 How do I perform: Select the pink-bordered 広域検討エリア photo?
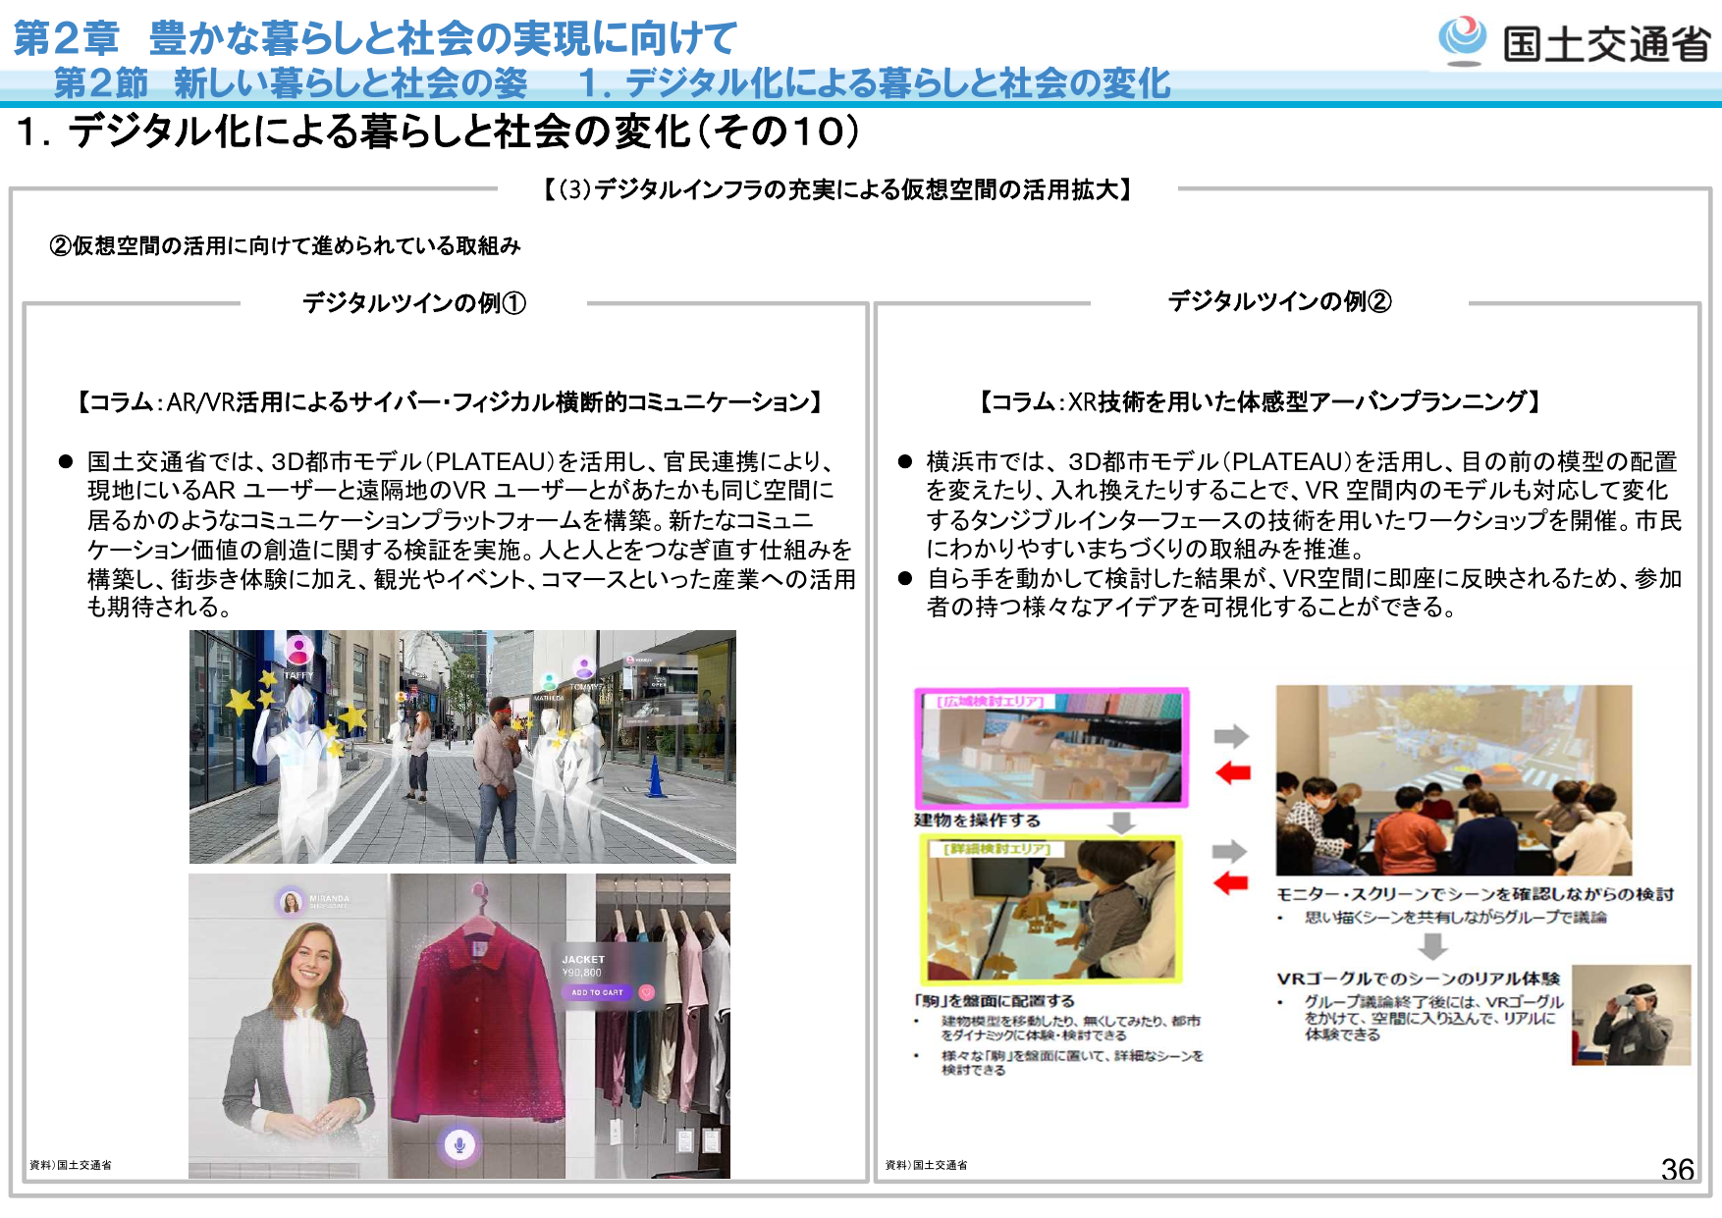click(x=1051, y=748)
